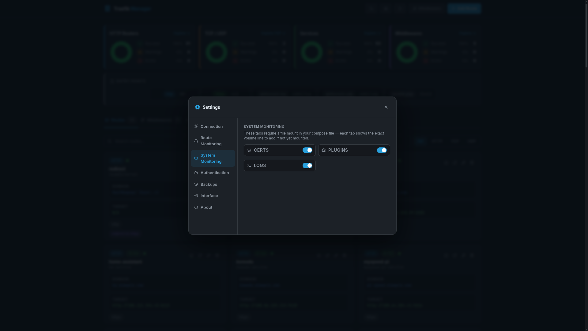Click the Interface sliders icon
The height and width of the screenshot is (331, 588).
pyautogui.click(x=196, y=196)
